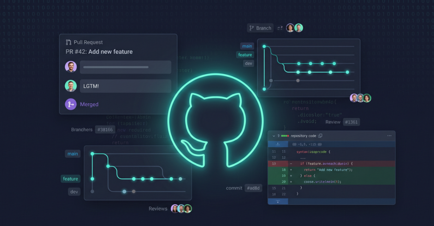This screenshot has width=434, height=226.
Task: Click the added line 'return "Add new feature");'
Action: coord(328,170)
